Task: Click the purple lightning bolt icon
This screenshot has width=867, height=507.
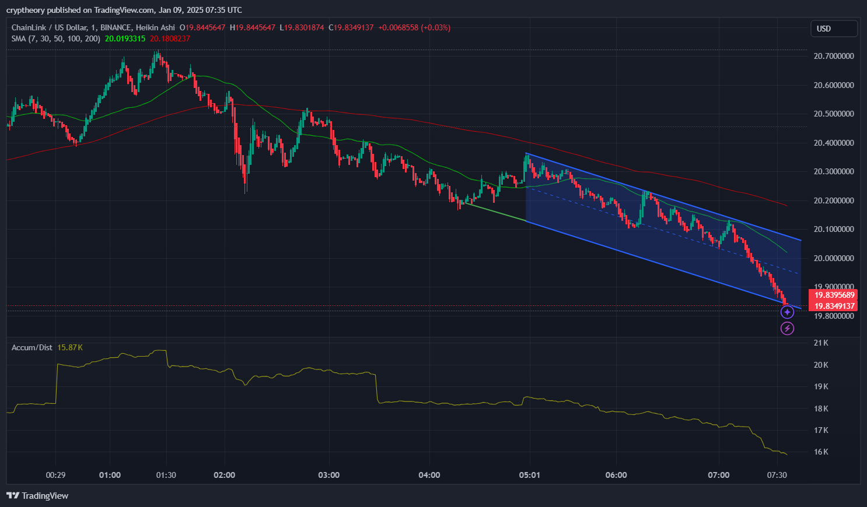Action: 787,329
